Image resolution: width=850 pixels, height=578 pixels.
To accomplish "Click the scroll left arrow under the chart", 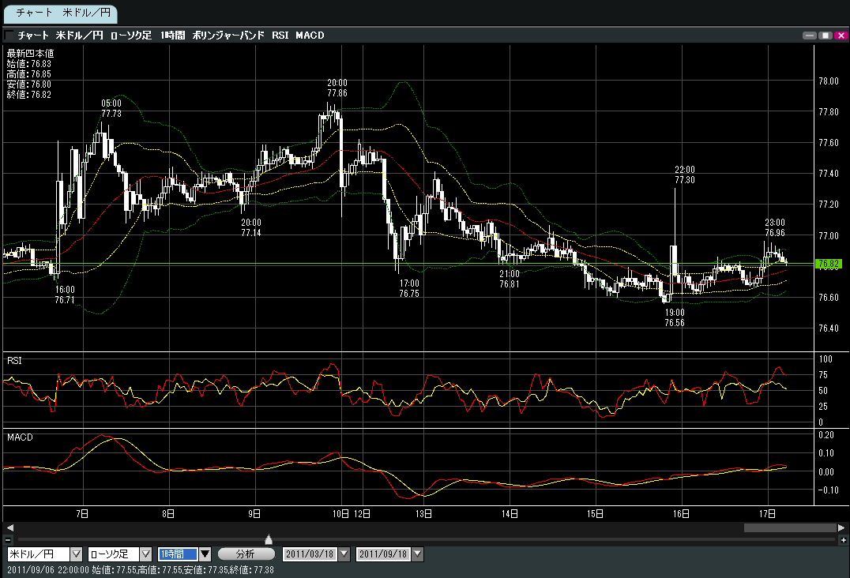I will point(9,527).
